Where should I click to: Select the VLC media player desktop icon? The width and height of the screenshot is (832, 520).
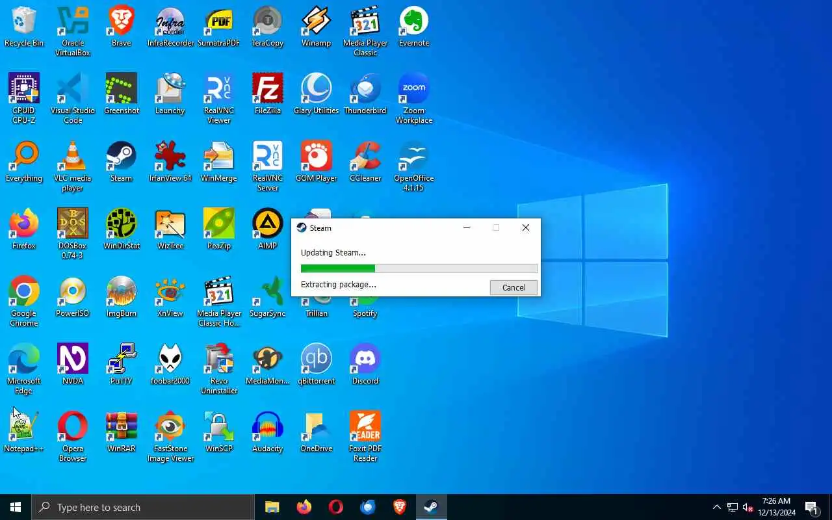(73, 166)
